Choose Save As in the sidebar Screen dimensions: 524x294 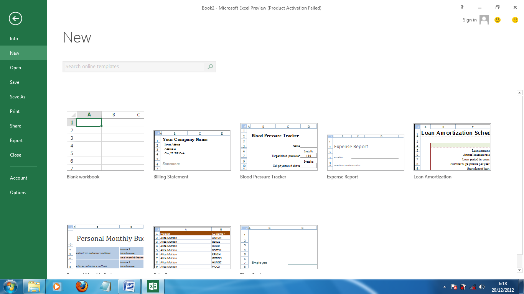(23, 97)
